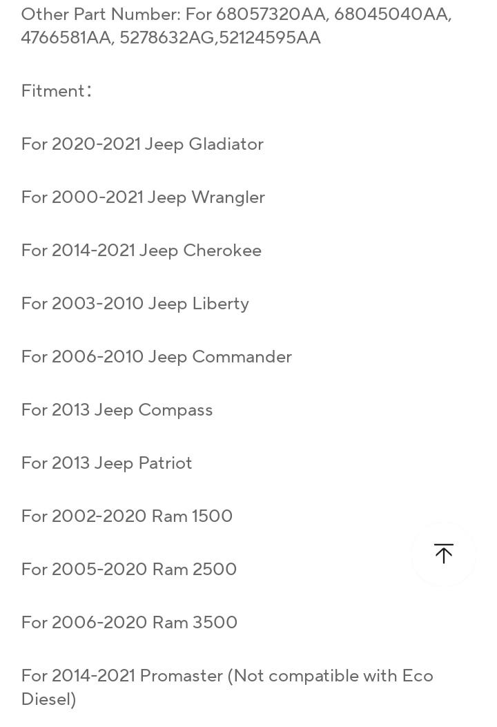Viewport: 497px width, 727px height.
Task: Click the 2014-2021 Promaster compatibility note
Action: 227,687
